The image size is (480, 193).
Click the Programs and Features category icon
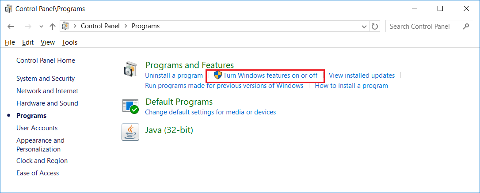click(130, 69)
